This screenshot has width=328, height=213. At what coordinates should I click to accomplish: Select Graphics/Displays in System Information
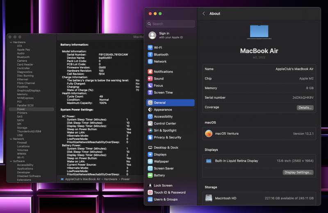coord(29,91)
